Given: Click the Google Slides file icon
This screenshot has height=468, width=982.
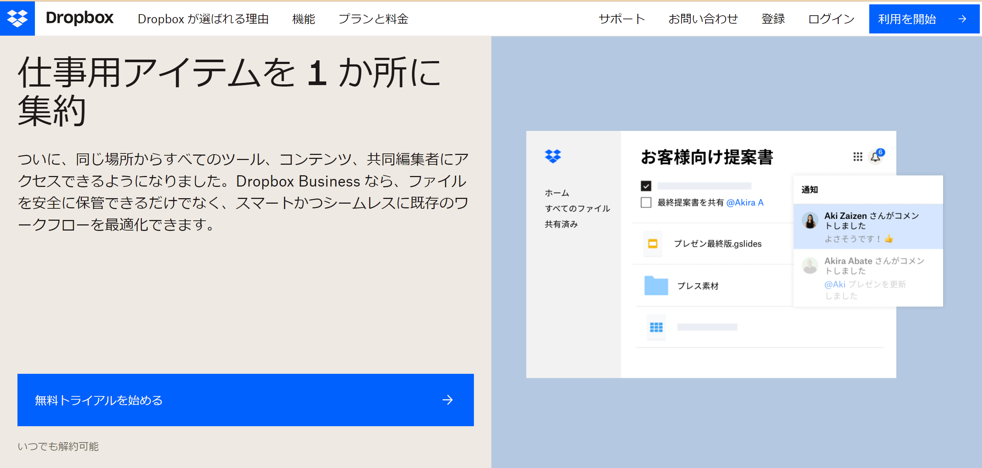Looking at the screenshot, I should tap(652, 244).
